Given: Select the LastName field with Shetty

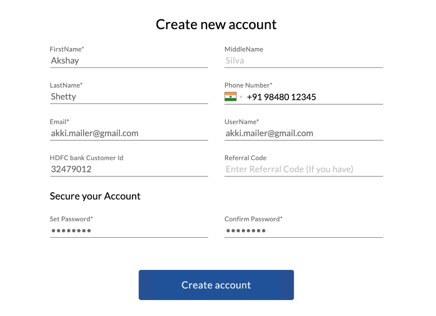Looking at the screenshot, I should pyautogui.click(x=129, y=97).
